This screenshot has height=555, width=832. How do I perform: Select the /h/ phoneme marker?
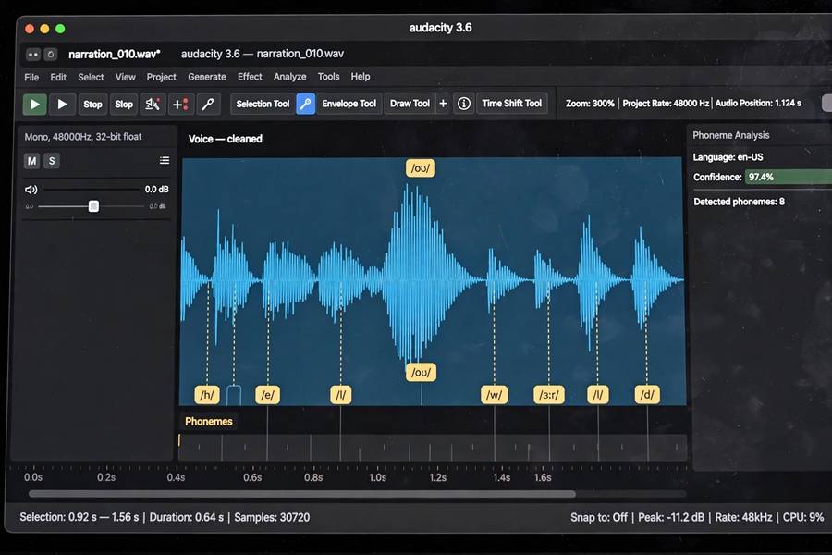click(x=207, y=395)
